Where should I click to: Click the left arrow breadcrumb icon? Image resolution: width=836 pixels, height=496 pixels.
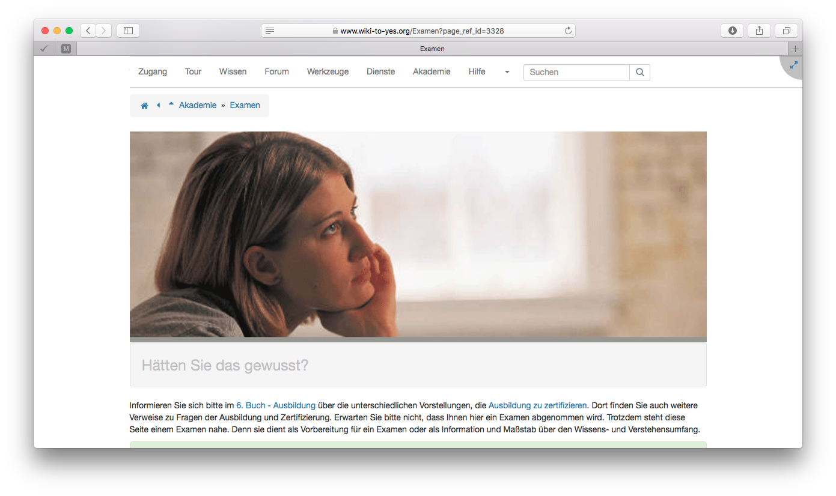(159, 105)
